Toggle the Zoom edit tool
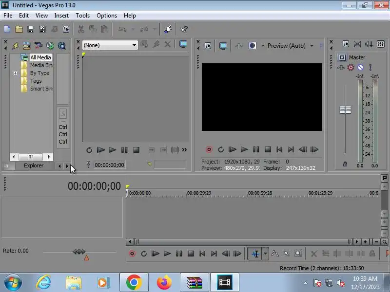 point(298,254)
